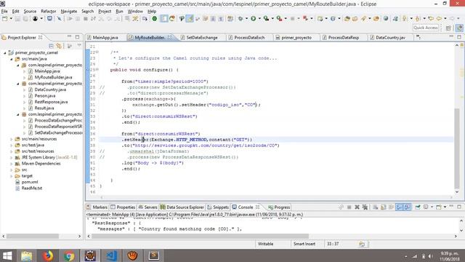Click the green circle toolbar icon
Screen dimensions: 465x262
[x=155, y=19]
